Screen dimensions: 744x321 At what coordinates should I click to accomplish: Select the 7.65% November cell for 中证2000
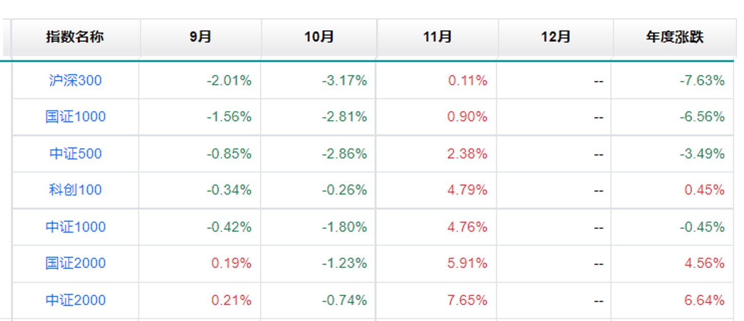[x=468, y=300]
